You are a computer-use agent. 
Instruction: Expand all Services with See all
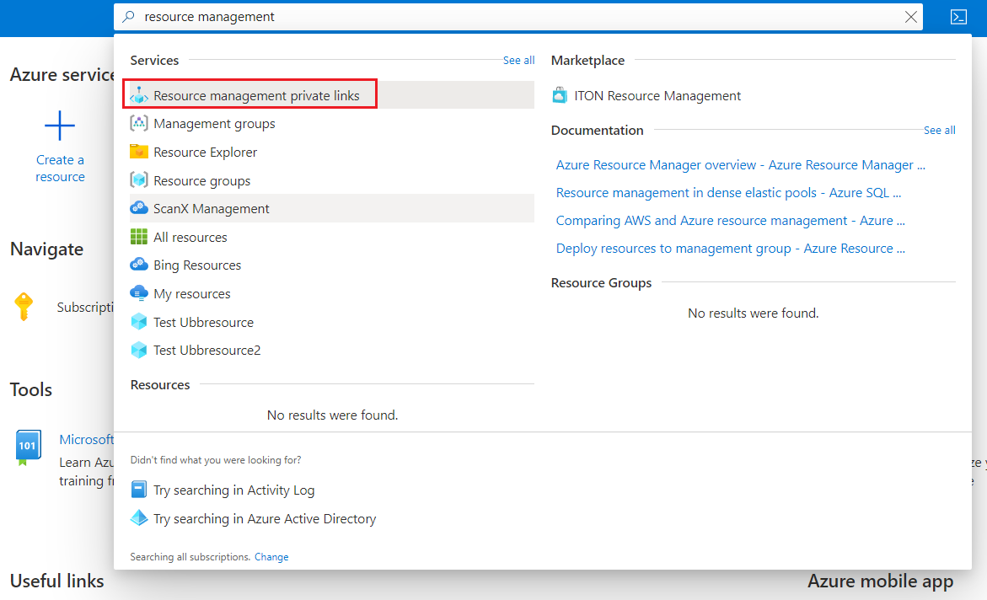pos(518,60)
